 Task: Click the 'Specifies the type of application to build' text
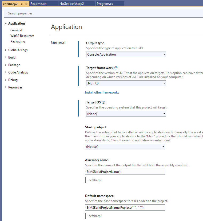click(115, 48)
